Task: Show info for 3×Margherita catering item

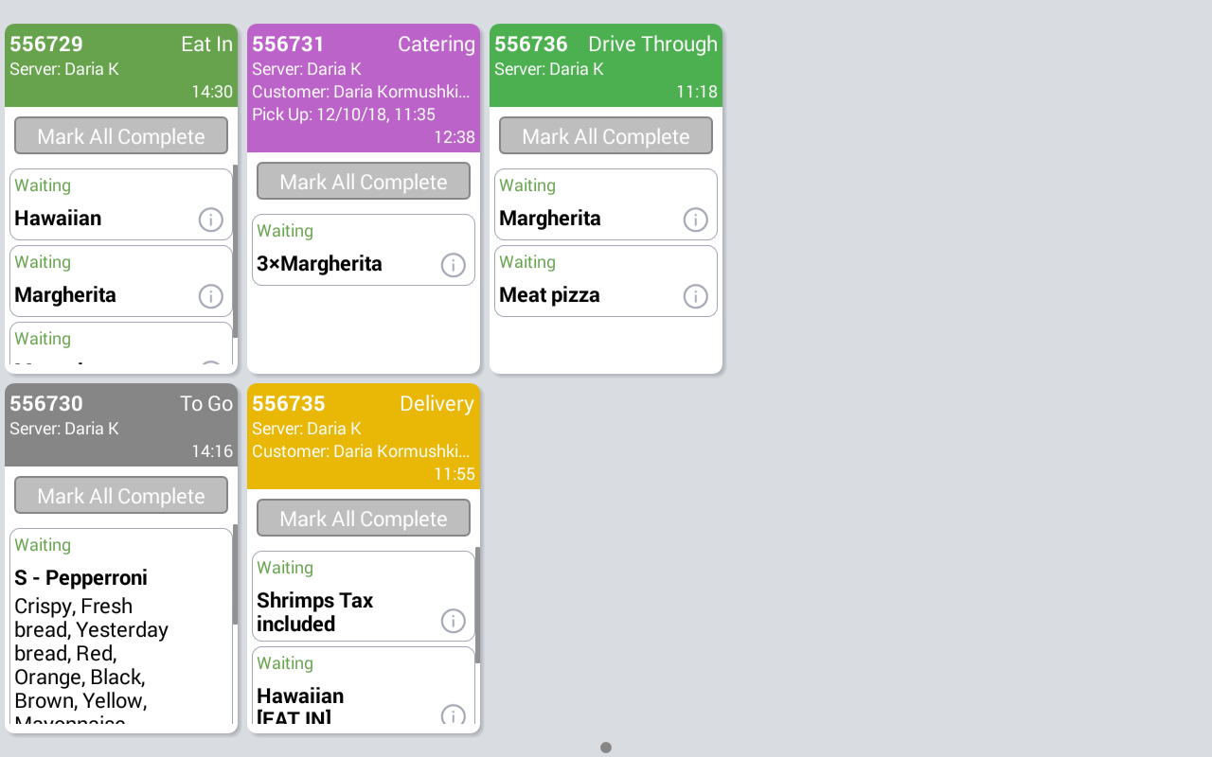Action: coord(453,265)
